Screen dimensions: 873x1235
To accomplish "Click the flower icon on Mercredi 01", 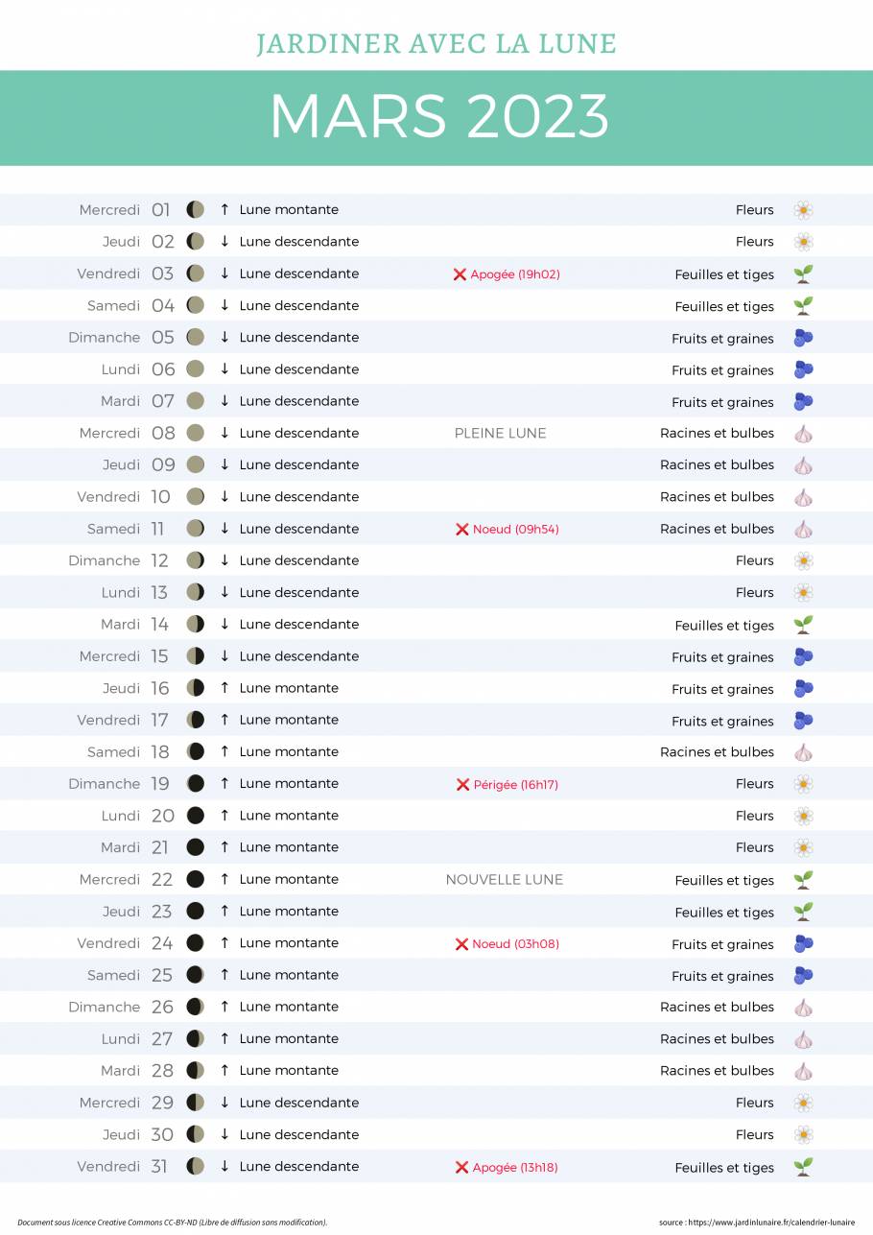I will click(803, 210).
